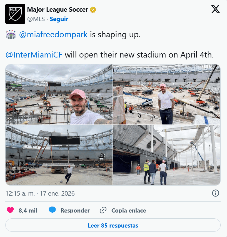Open the tweet info circle icon
The image size is (227, 237).
tap(216, 193)
